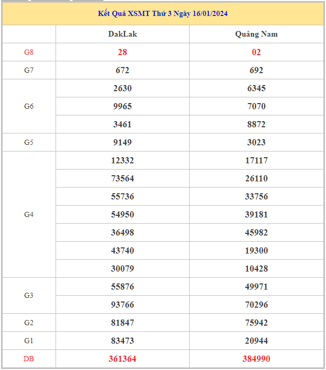Viewport: 326px width, 370px height.
Task: Select Quảng Nam G3 number 49971
Action: click(x=256, y=287)
